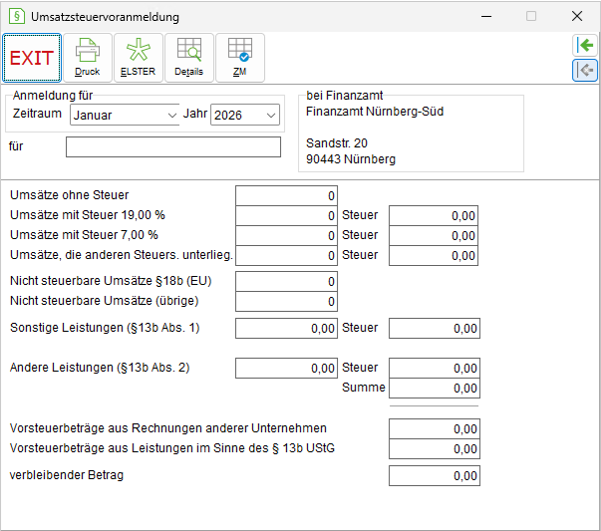Click the EXIT button
This screenshot has width=601, height=531.
pyautogui.click(x=32, y=58)
